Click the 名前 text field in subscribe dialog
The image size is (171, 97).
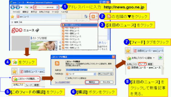pyautogui.click(x=89, y=70)
